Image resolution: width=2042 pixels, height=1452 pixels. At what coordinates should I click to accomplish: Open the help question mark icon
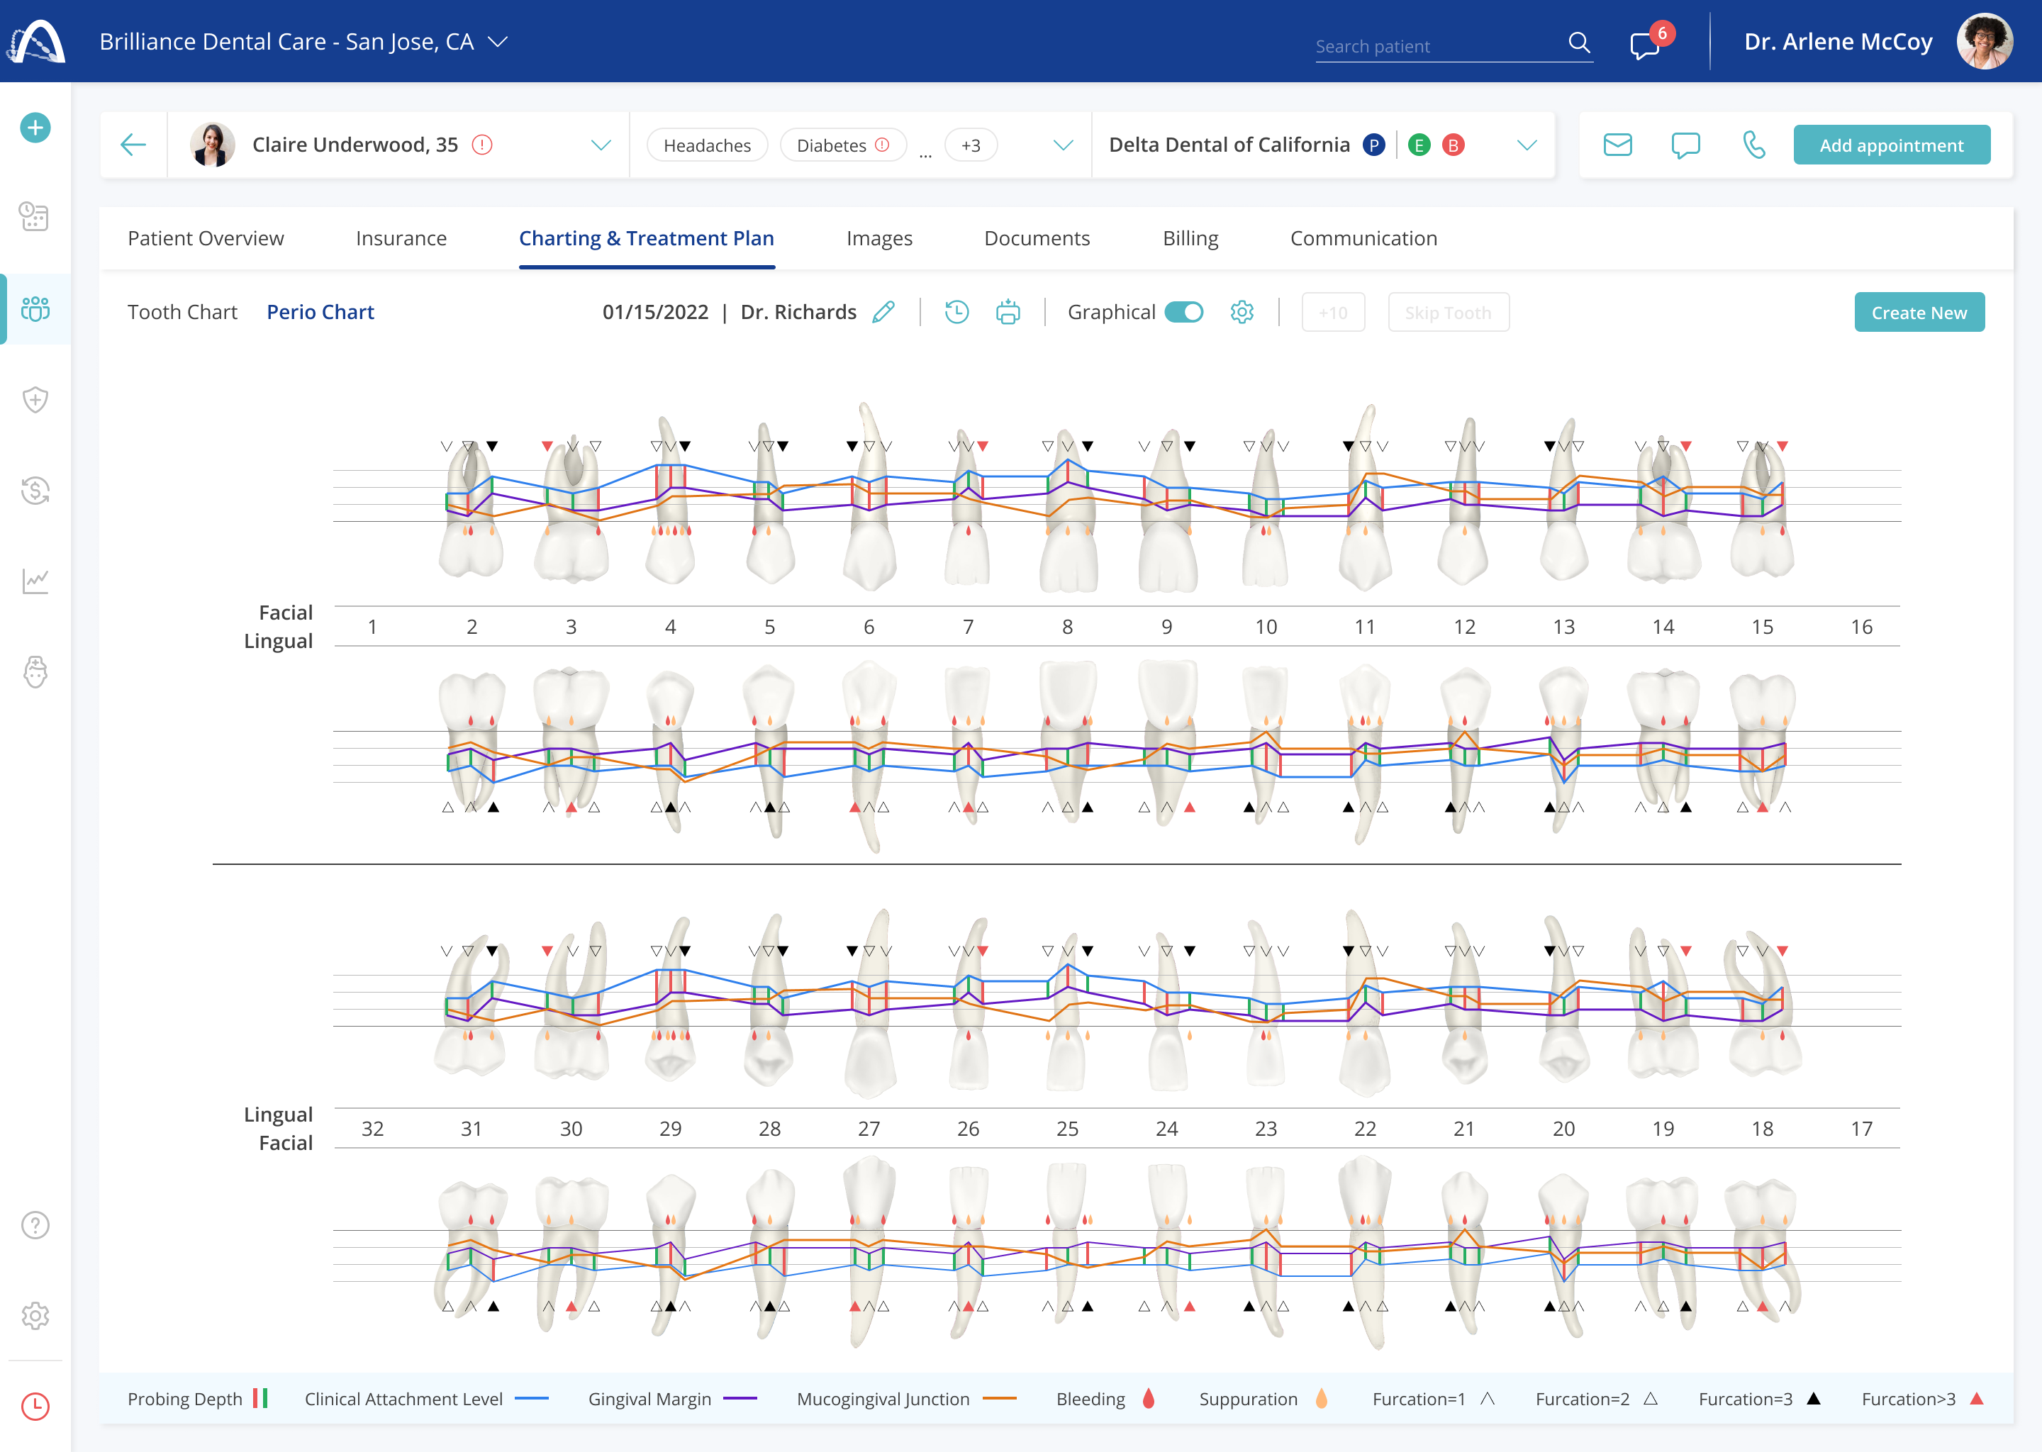tap(35, 1225)
